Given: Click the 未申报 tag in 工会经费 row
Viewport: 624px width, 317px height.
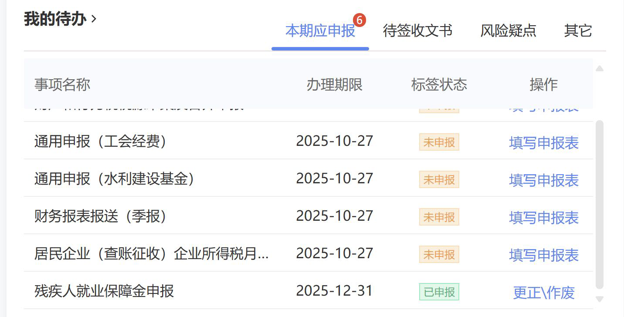Looking at the screenshot, I should [439, 142].
